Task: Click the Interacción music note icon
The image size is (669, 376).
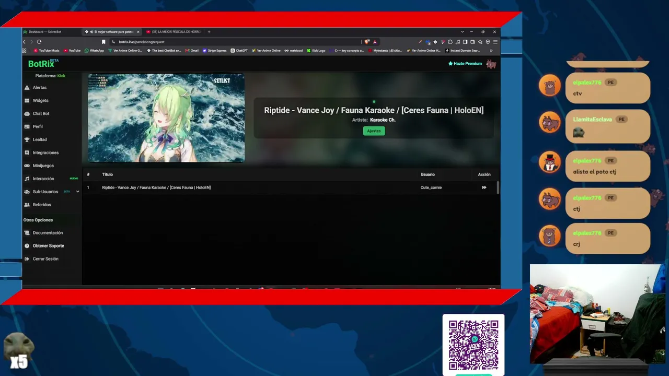Action: 27,179
